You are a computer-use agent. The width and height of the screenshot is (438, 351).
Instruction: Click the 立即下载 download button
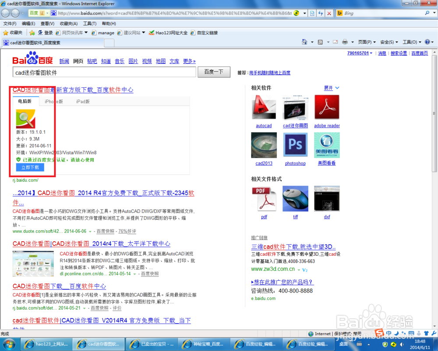[30, 167]
